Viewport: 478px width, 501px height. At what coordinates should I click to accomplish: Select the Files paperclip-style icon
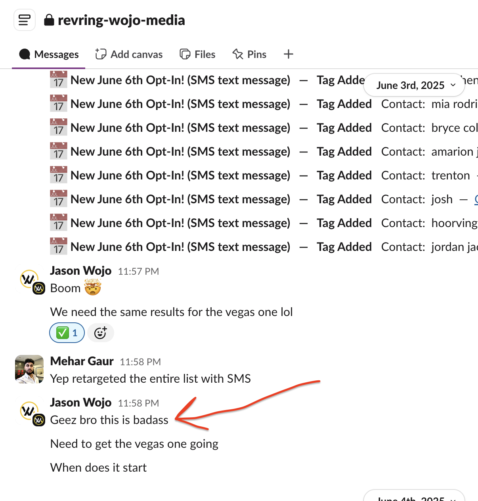tap(185, 54)
